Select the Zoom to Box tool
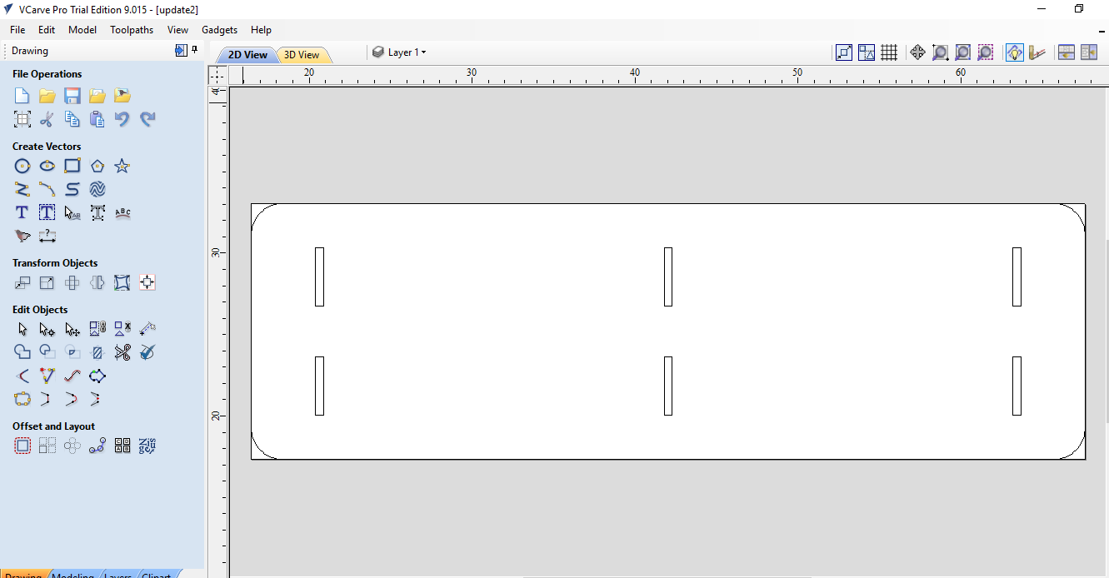Viewport: 1109px width, 578px height. [940, 52]
